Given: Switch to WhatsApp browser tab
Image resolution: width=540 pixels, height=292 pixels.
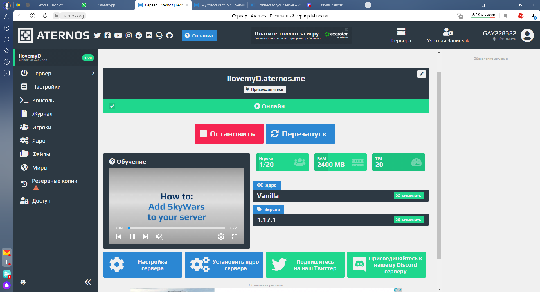Looking at the screenshot, I should (x=107, y=5).
